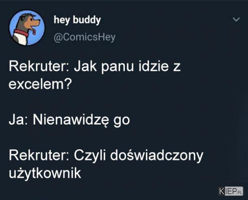Click the '@' symbol in the handle
Viewport: 248px width, 200px height.
click(x=57, y=38)
